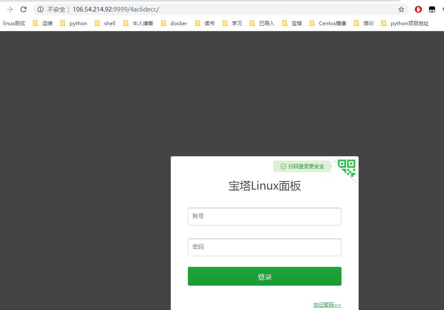
Task: Click the QR code icon for scan login
Action: [347, 168]
